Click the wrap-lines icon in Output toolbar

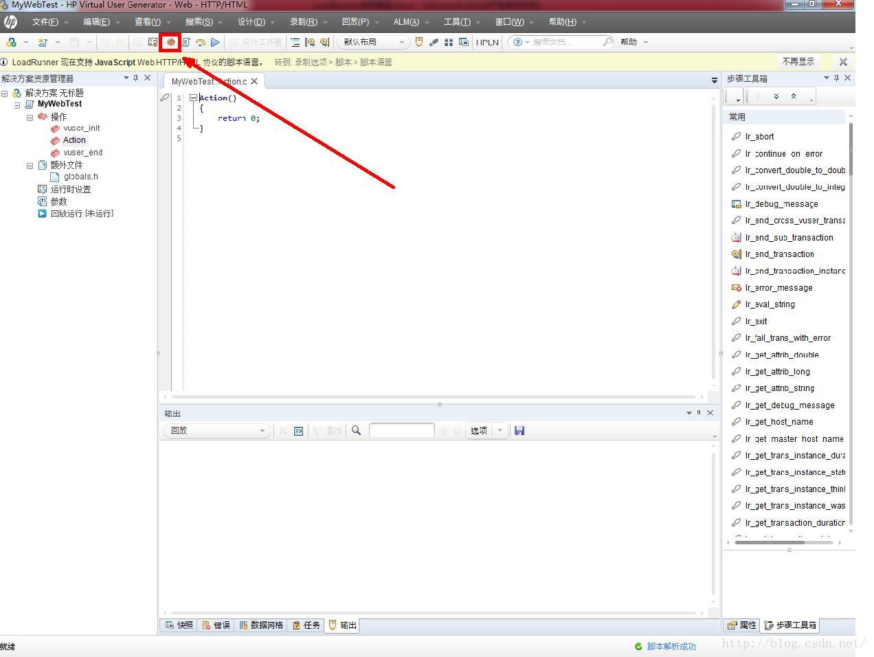(x=298, y=431)
